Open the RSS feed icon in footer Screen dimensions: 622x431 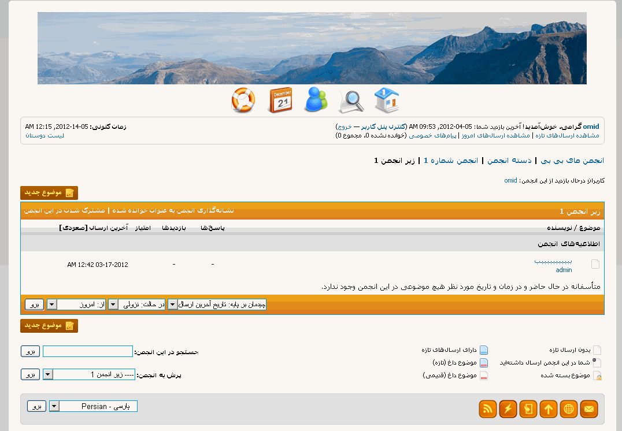488,409
